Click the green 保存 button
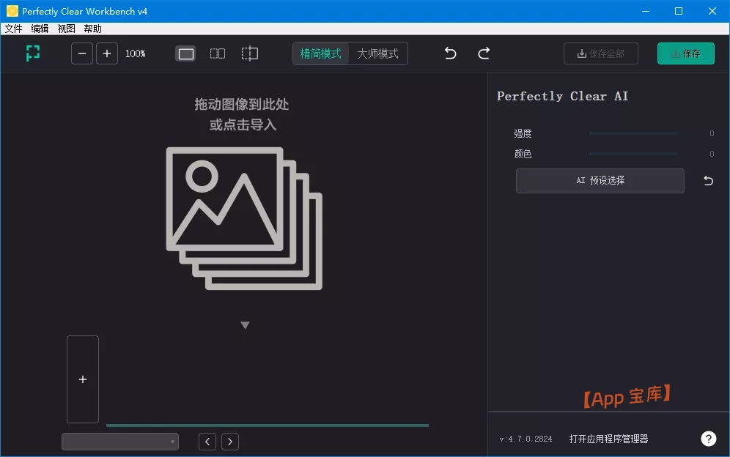Screen dimensions: 730x457 685,53
